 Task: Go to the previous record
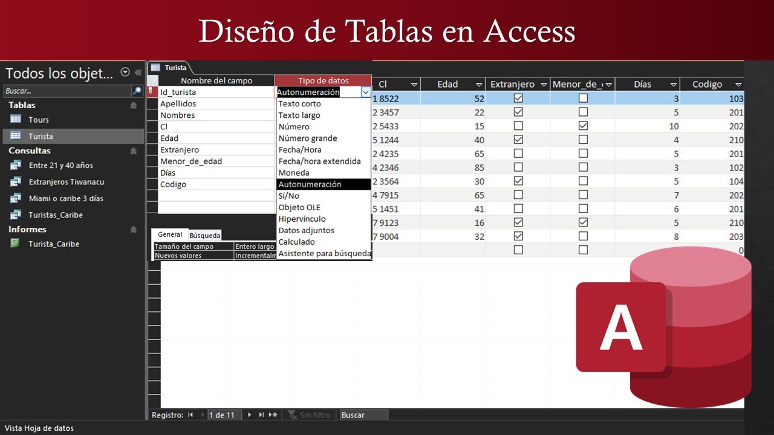(x=203, y=414)
